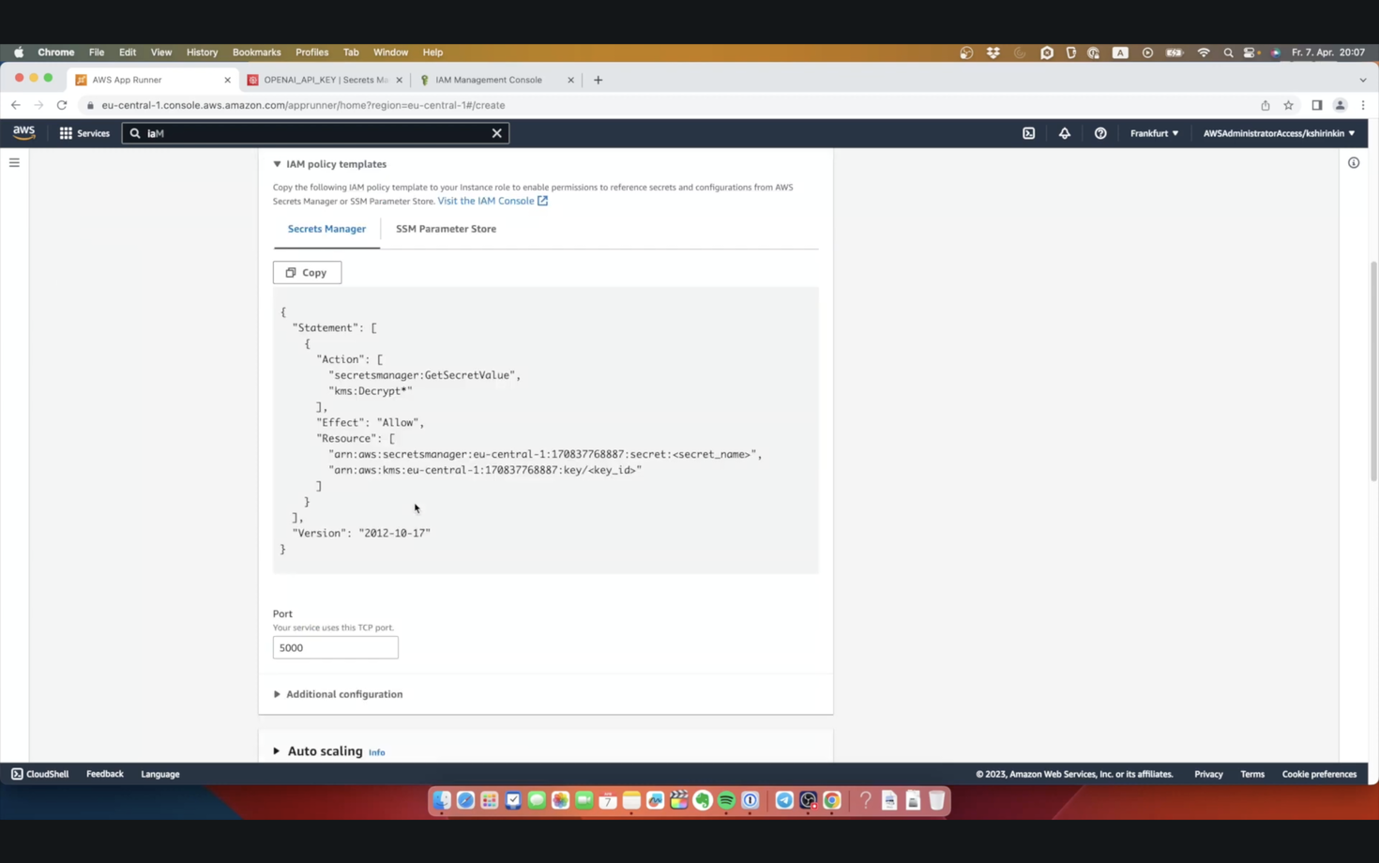Viewport: 1379px width, 863px height.
Task: Open the Wi-Fi menu bar icon
Action: click(1204, 53)
